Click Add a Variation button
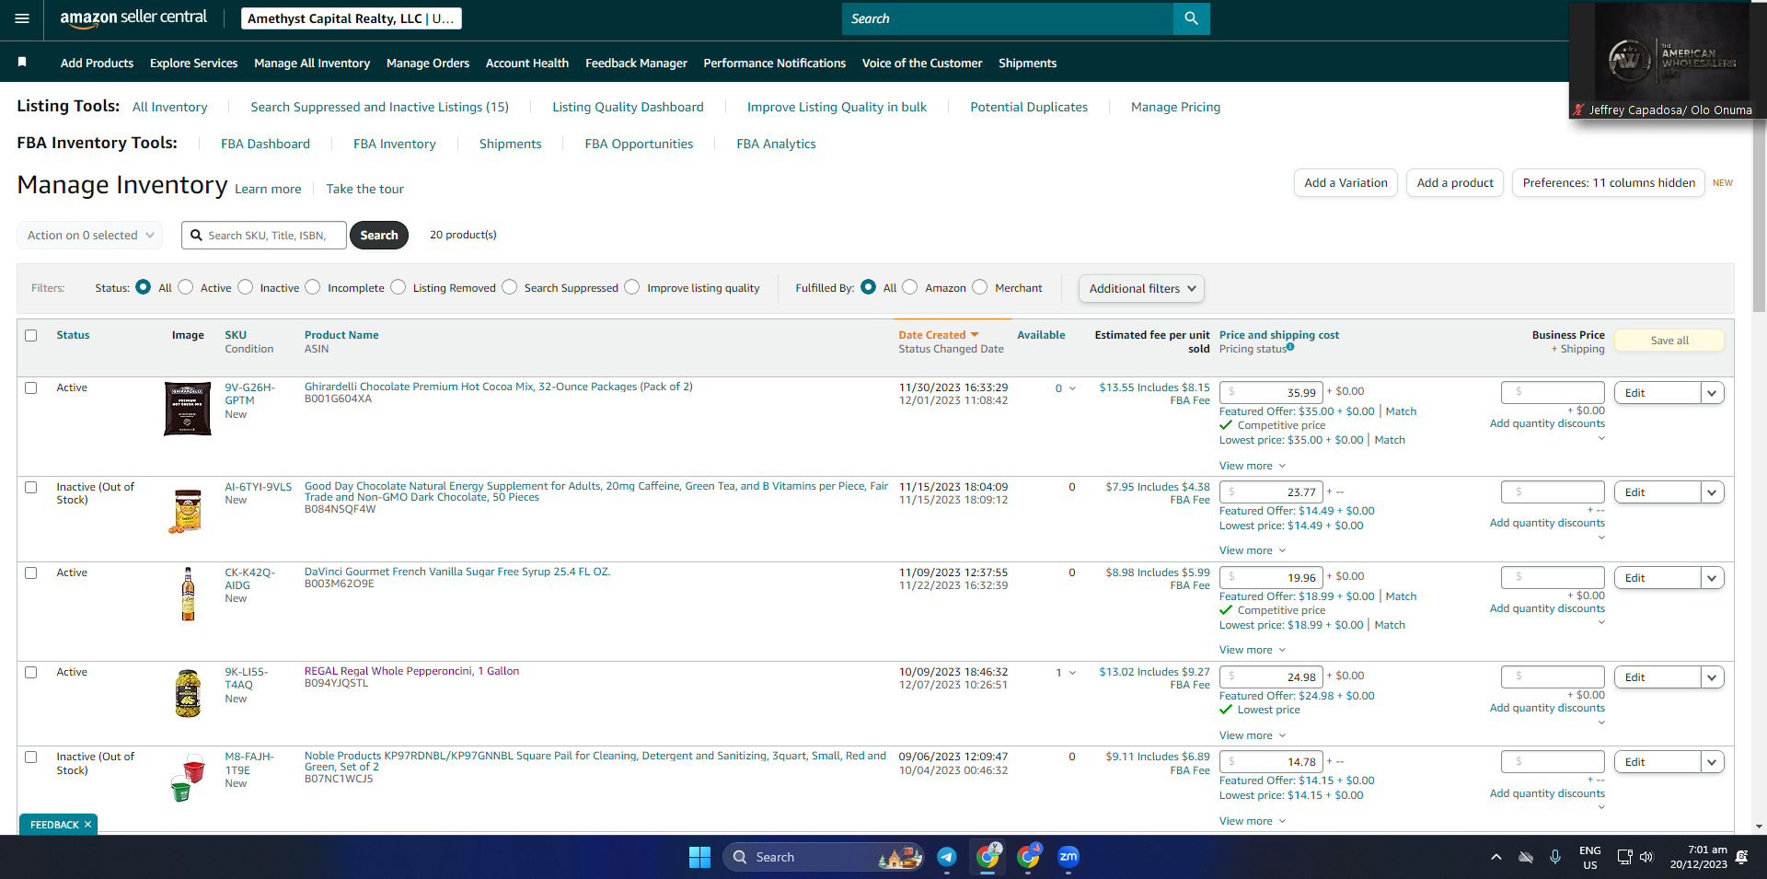 (x=1345, y=182)
